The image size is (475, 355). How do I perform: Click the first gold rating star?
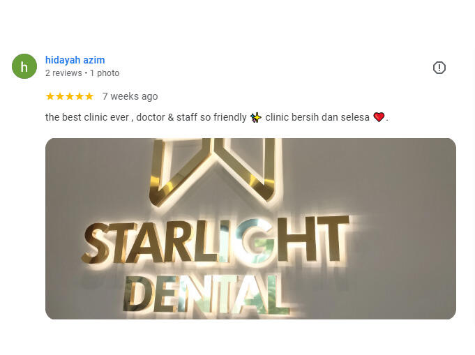coord(50,96)
